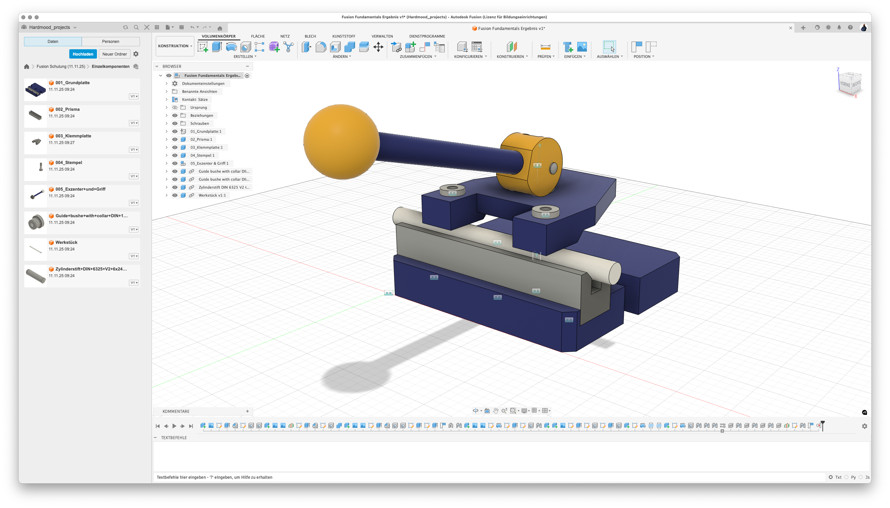
Task: Open the KONSTRUKTION workspace dropdown
Action: [175, 46]
